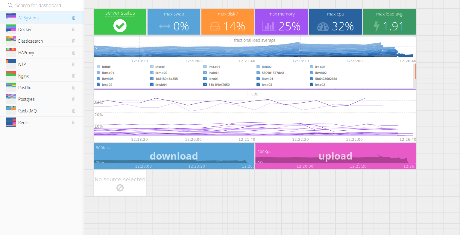The image size is (460, 235).
Task: Delete the All Systems dashboard via trash icon
Action: (74, 18)
